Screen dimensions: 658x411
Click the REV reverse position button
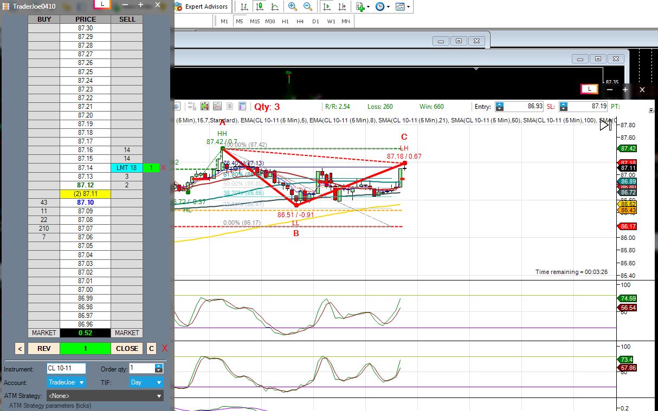43,349
